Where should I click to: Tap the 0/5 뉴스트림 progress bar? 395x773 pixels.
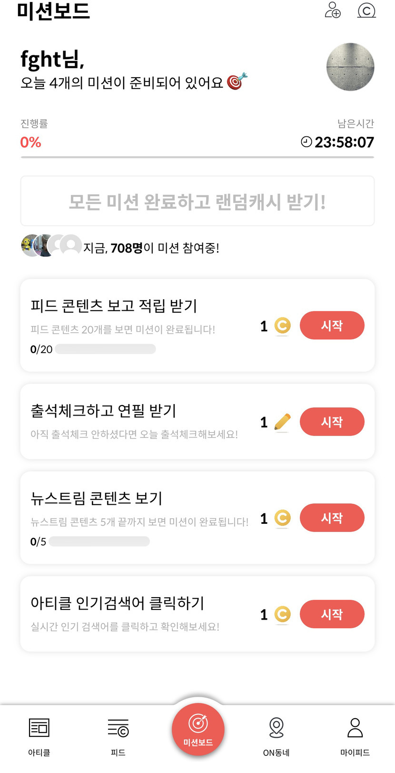coord(99,541)
